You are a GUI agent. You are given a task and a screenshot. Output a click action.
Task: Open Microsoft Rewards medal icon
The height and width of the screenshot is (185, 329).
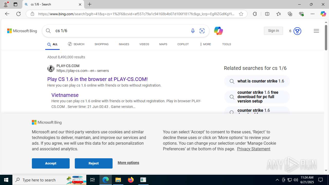(297, 31)
